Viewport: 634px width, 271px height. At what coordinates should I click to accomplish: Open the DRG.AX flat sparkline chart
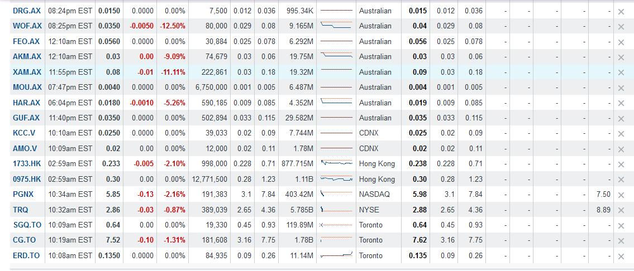[x=336, y=11]
